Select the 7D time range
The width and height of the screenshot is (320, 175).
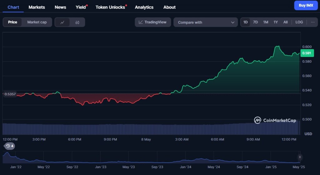click(255, 22)
